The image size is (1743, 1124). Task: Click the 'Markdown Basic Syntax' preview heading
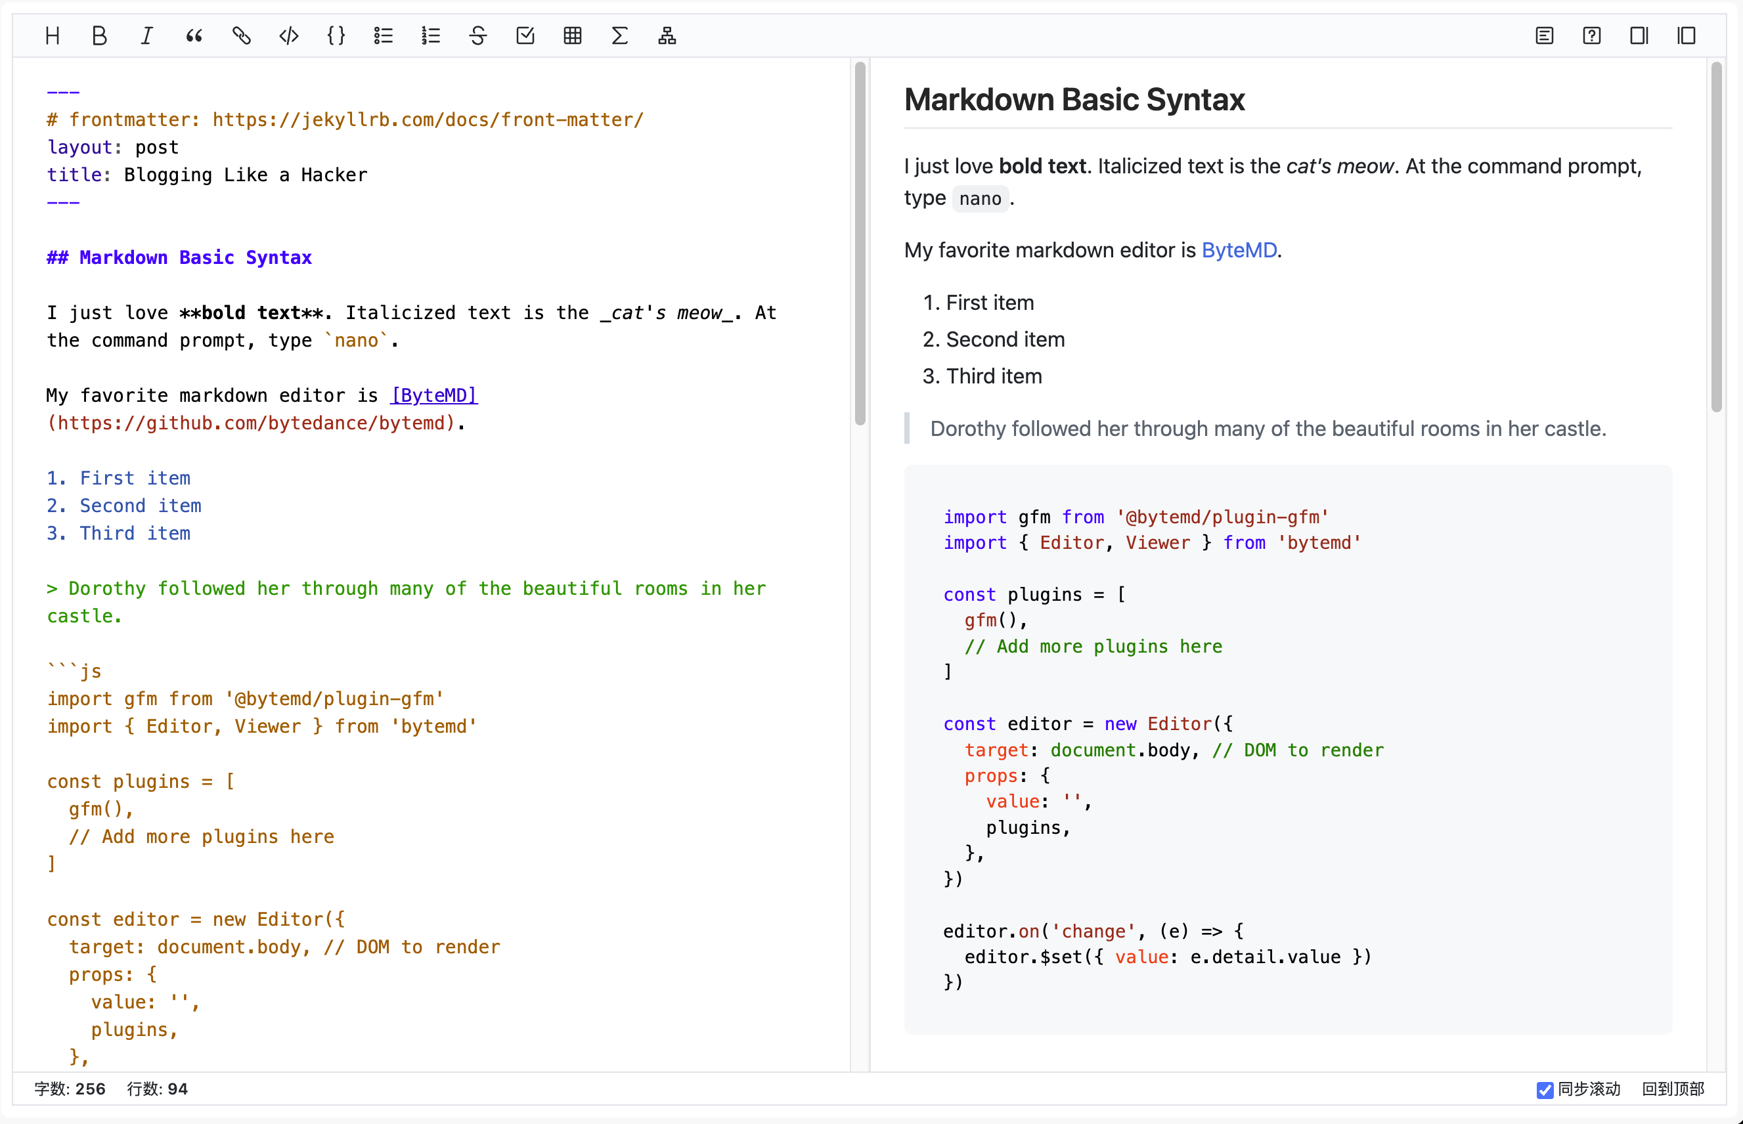tap(1074, 99)
